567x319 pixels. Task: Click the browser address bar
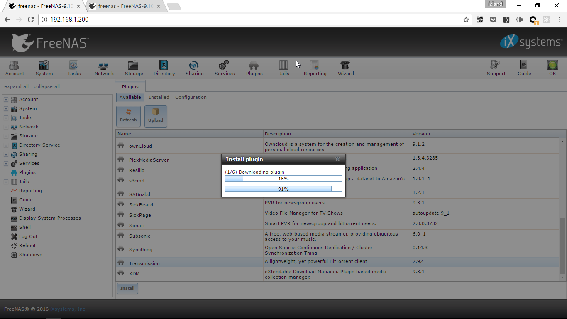pyautogui.click(x=255, y=20)
